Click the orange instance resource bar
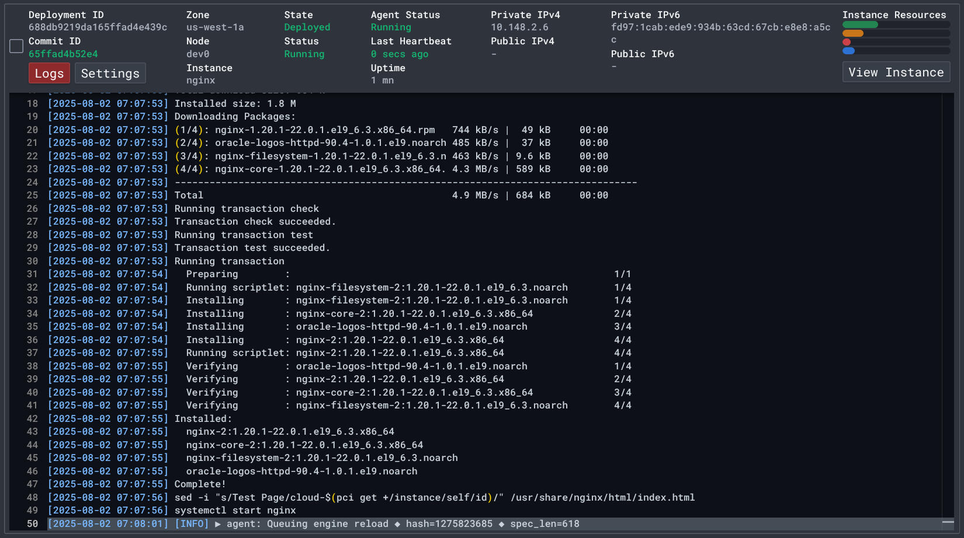Viewport: 964px width, 538px height. pyautogui.click(x=853, y=33)
